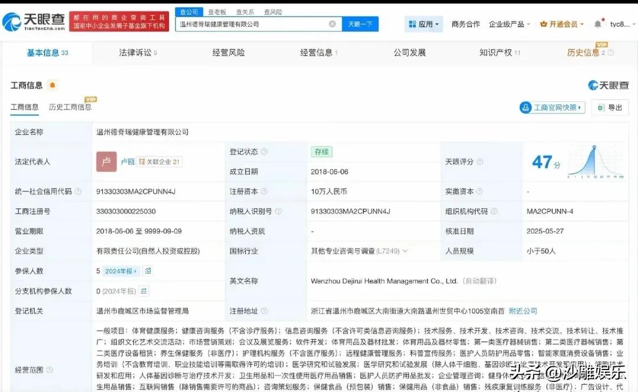The height and width of the screenshot is (392, 638).
Task: Click the 导出 export button
Action: pyautogui.click(x=610, y=108)
